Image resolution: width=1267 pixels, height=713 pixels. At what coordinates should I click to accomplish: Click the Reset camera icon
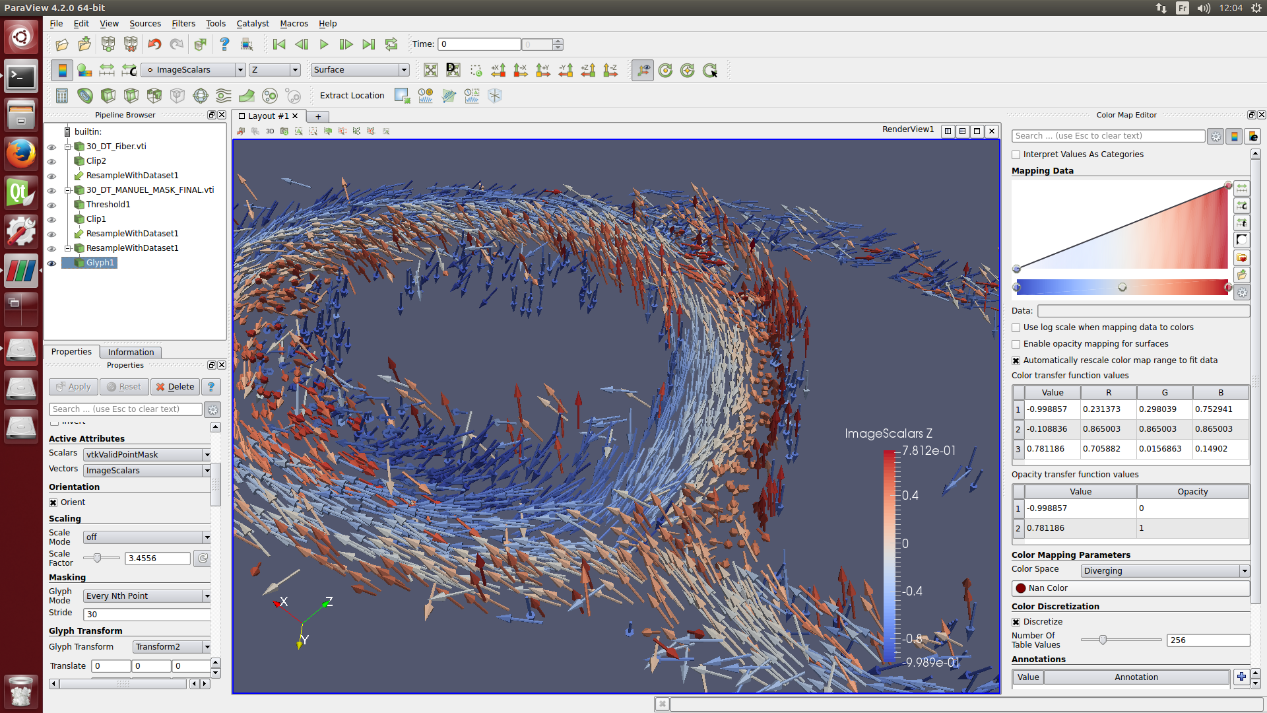tap(431, 70)
